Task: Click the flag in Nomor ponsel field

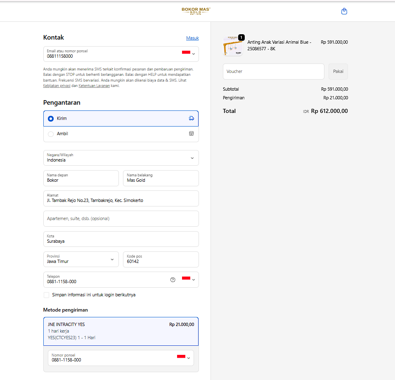Action: 181,356
